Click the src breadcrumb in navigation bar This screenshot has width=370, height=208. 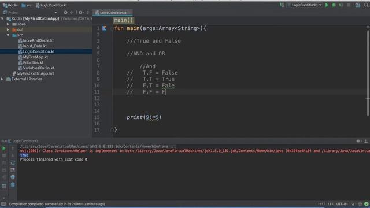coord(27,5)
